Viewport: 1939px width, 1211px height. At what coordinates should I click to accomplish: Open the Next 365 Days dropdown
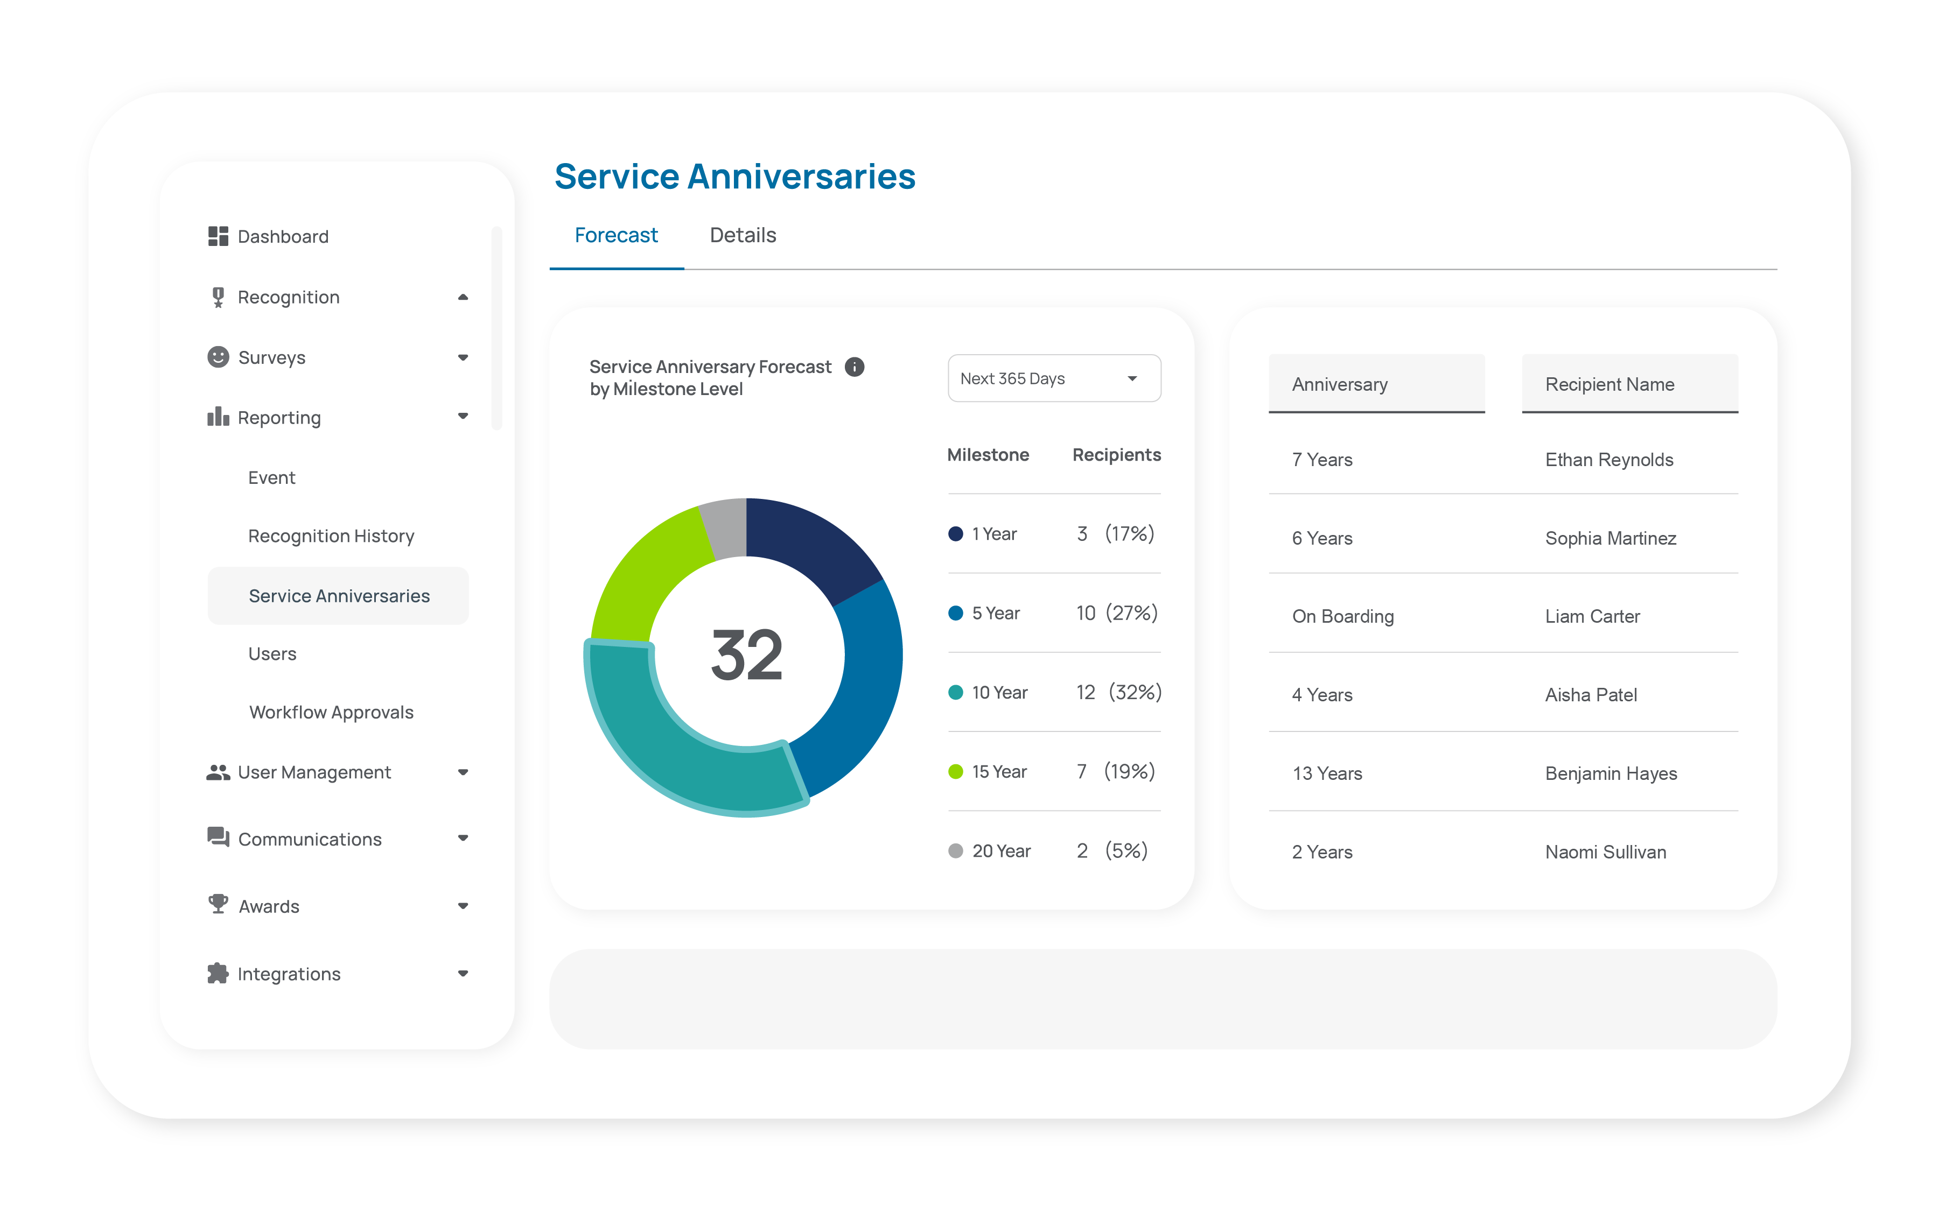[x=1054, y=378]
